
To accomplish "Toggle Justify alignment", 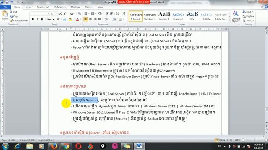I will 100,19.
